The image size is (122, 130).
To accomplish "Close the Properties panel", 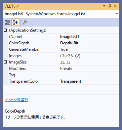I will click(115, 6).
